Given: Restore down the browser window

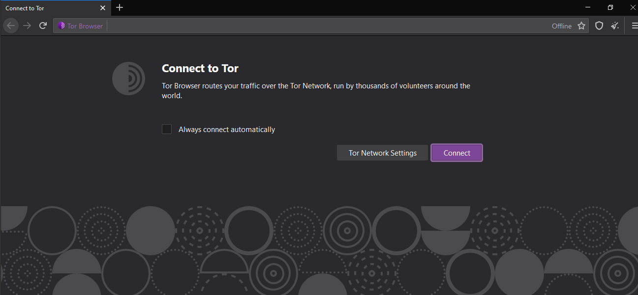Looking at the screenshot, I should click(610, 7).
